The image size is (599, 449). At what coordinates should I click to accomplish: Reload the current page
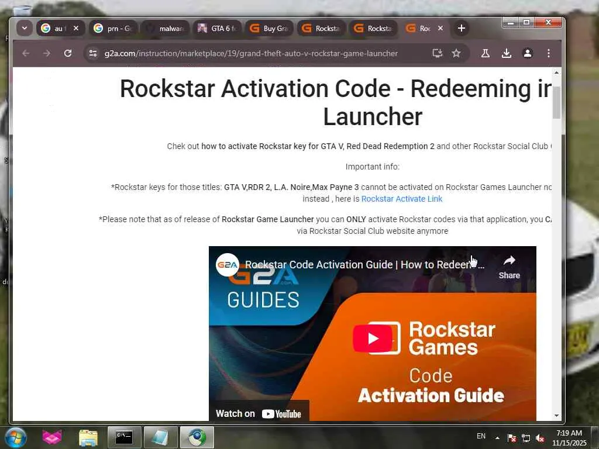pyautogui.click(x=68, y=53)
